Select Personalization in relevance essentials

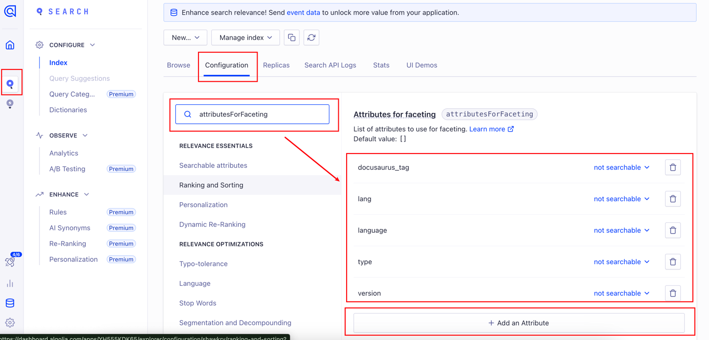click(x=203, y=205)
